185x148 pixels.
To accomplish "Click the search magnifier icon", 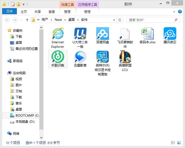I will click(176, 20).
